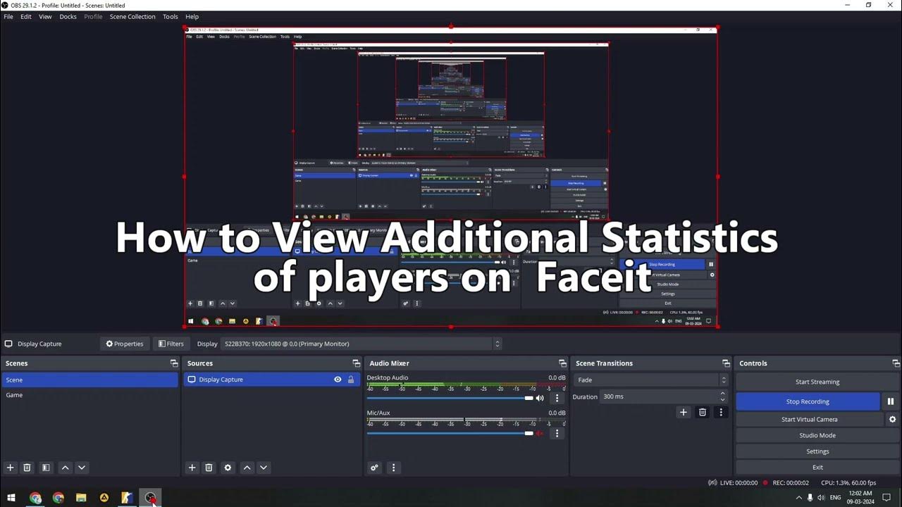This screenshot has height=507, width=902.
Task: Open Edit menu
Action: coord(26,16)
